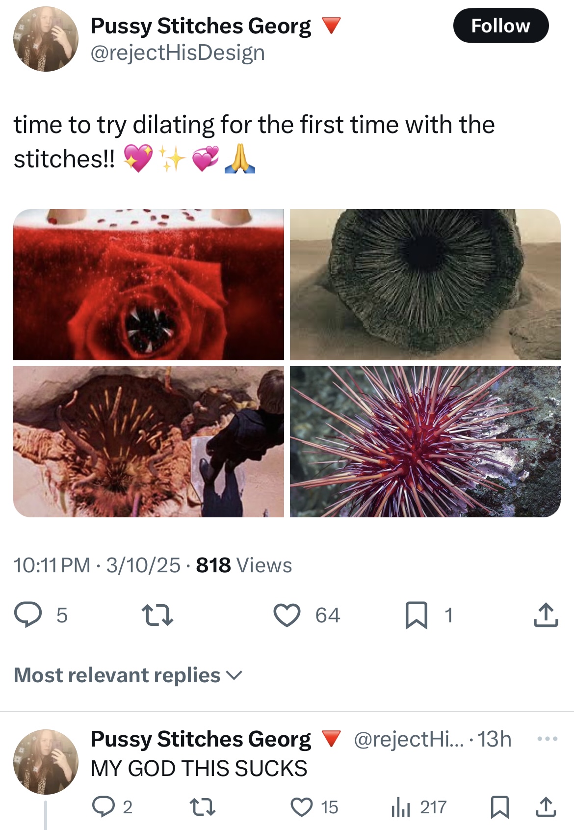Like the main tweet

tap(287, 615)
